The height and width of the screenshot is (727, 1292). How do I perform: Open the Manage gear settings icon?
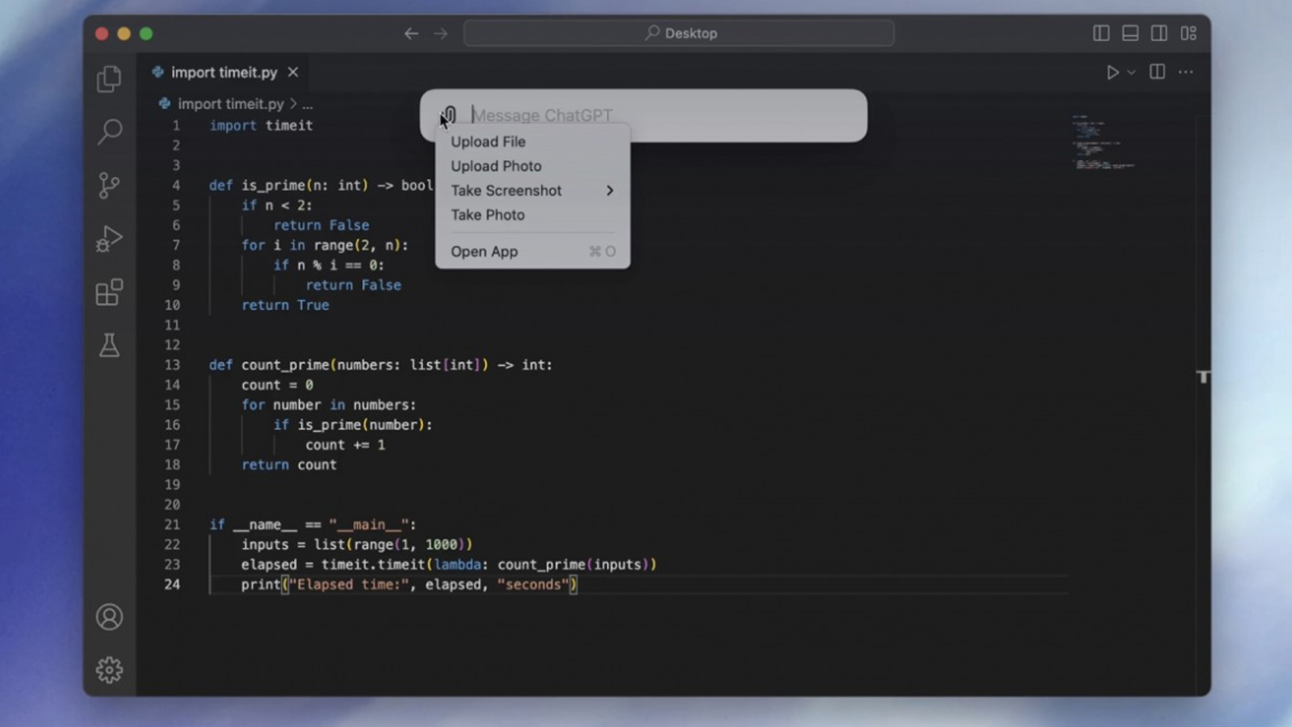109,670
